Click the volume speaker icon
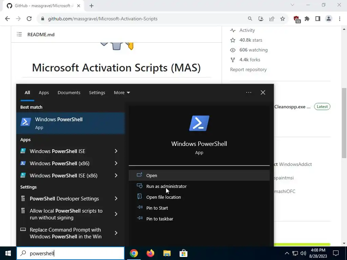This screenshot has height=260, width=347. point(303,253)
